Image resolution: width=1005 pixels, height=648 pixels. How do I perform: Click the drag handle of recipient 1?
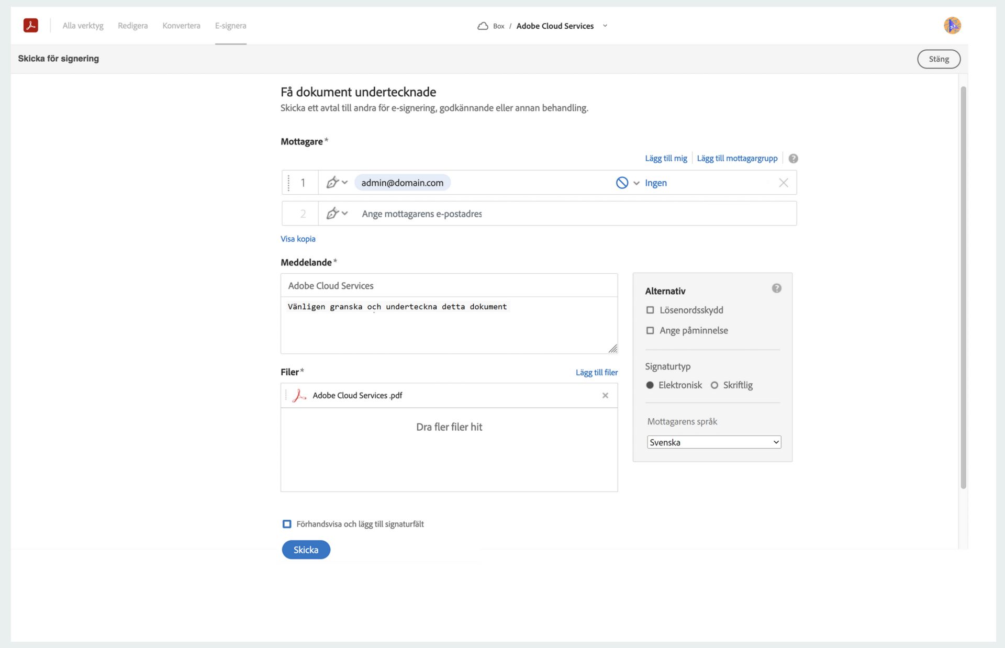(288, 183)
